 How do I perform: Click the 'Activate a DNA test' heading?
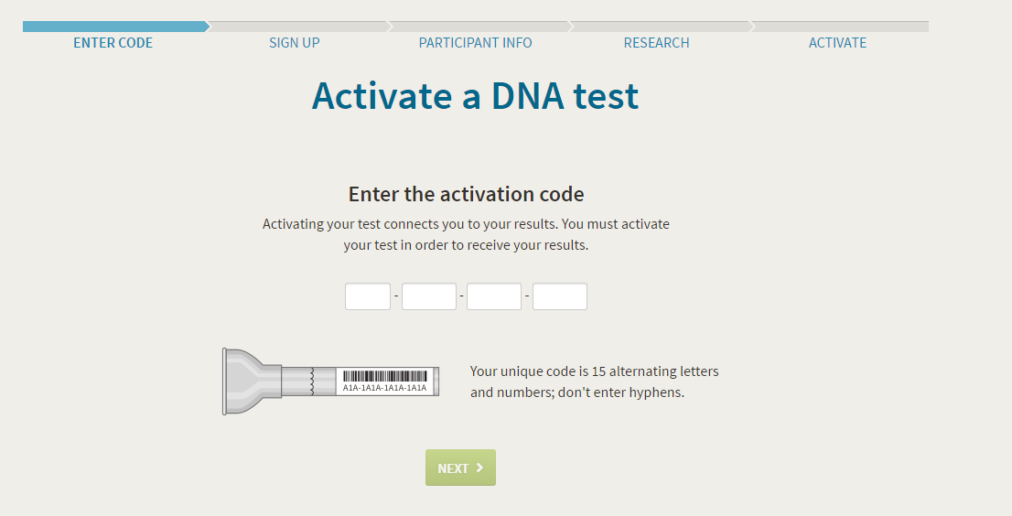pyautogui.click(x=476, y=95)
